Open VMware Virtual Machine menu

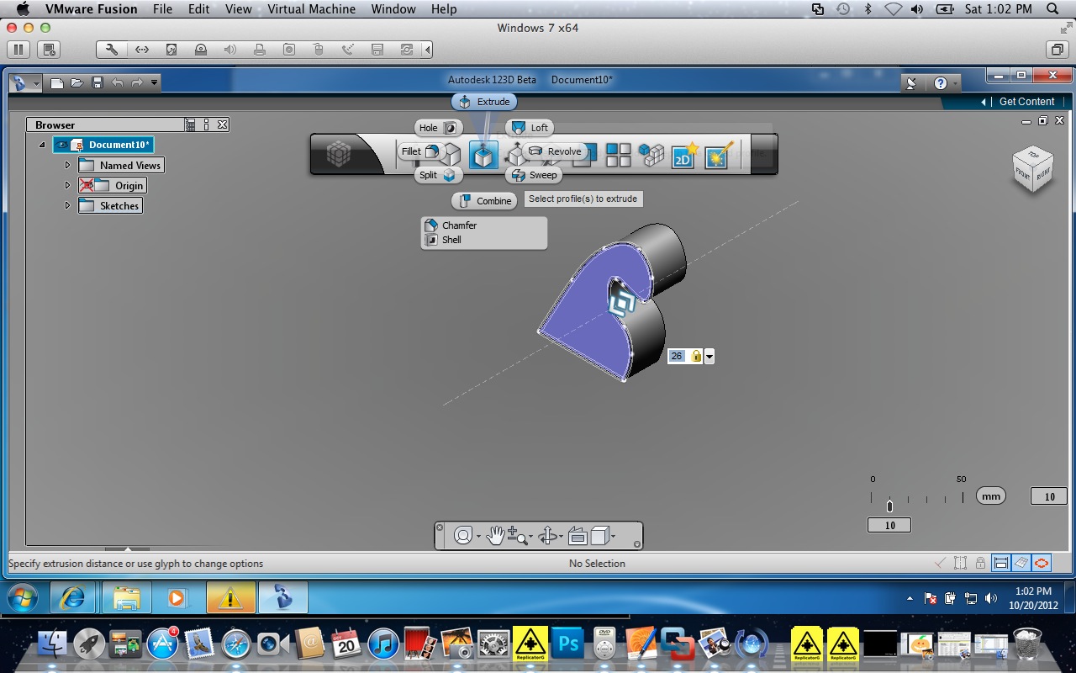tap(311, 9)
